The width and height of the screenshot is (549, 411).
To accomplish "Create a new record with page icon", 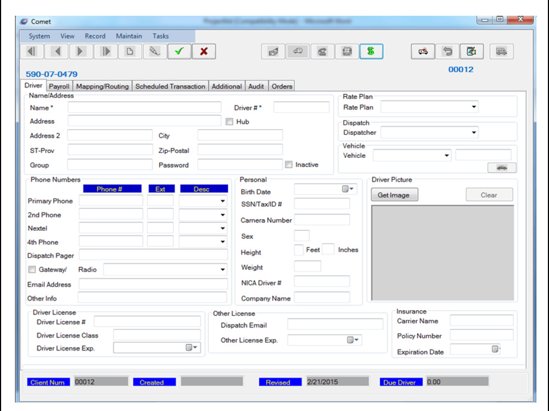I will point(130,52).
